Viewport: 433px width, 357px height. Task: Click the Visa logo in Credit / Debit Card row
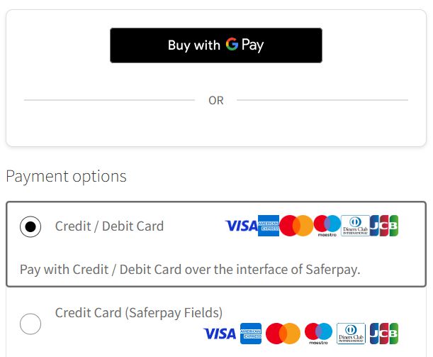tap(241, 226)
